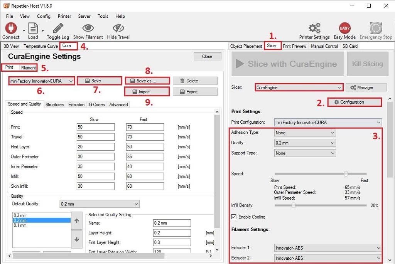The height and width of the screenshot is (264, 395).
Task: Open the miniFactory Innovator-CURA profile dropdown
Action: (42, 81)
